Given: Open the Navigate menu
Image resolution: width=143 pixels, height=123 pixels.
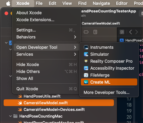Looking at the screenshot, I should click(x=101, y=3).
